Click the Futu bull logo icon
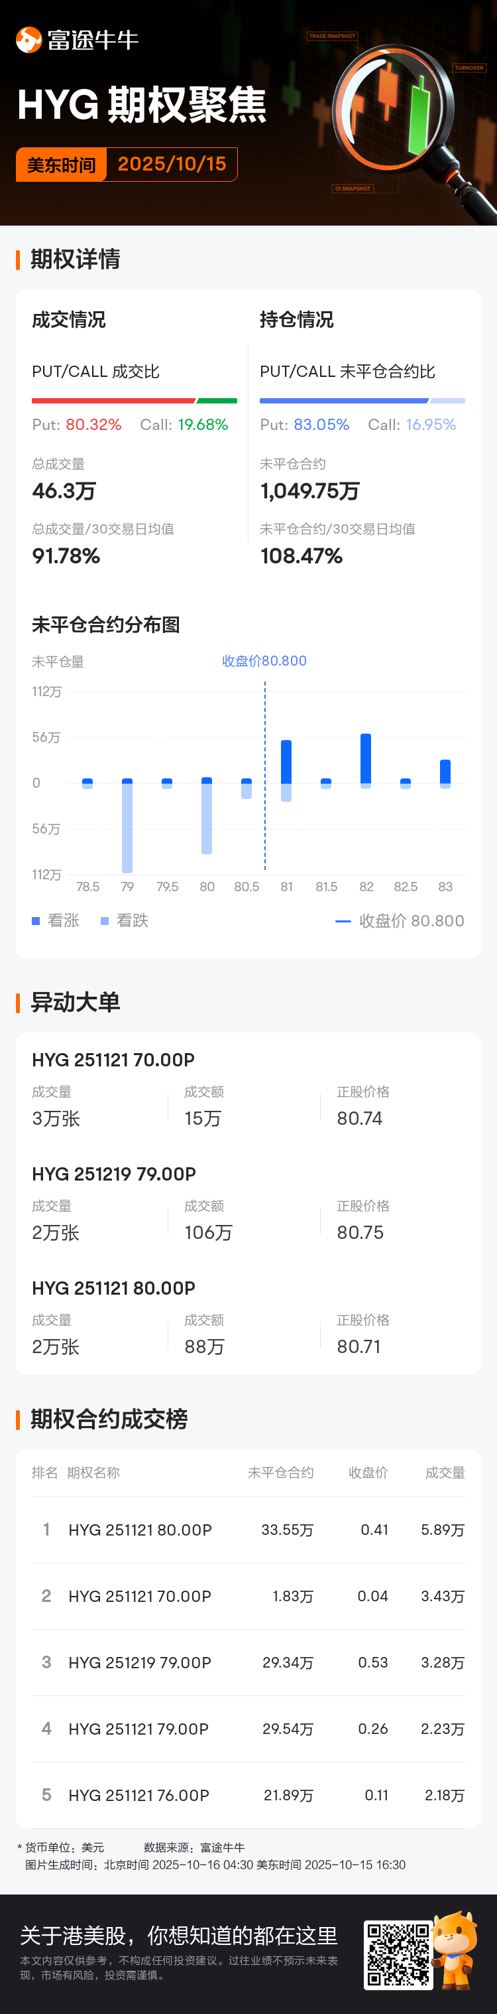Image resolution: width=497 pixels, height=2014 pixels. [x=29, y=40]
